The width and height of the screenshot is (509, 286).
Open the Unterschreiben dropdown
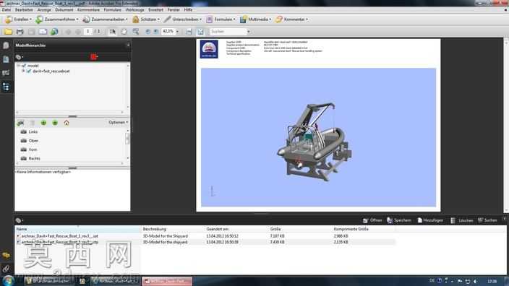coord(182,19)
